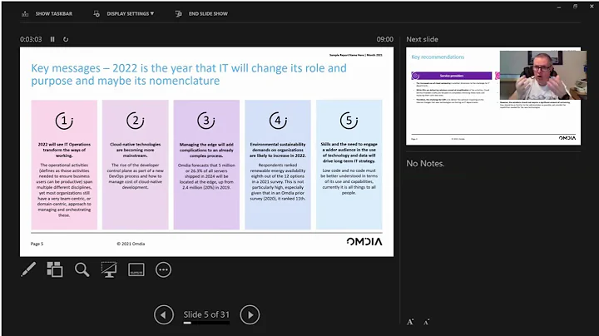Click the Managing the edge card text

pyautogui.click(x=206, y=166)
